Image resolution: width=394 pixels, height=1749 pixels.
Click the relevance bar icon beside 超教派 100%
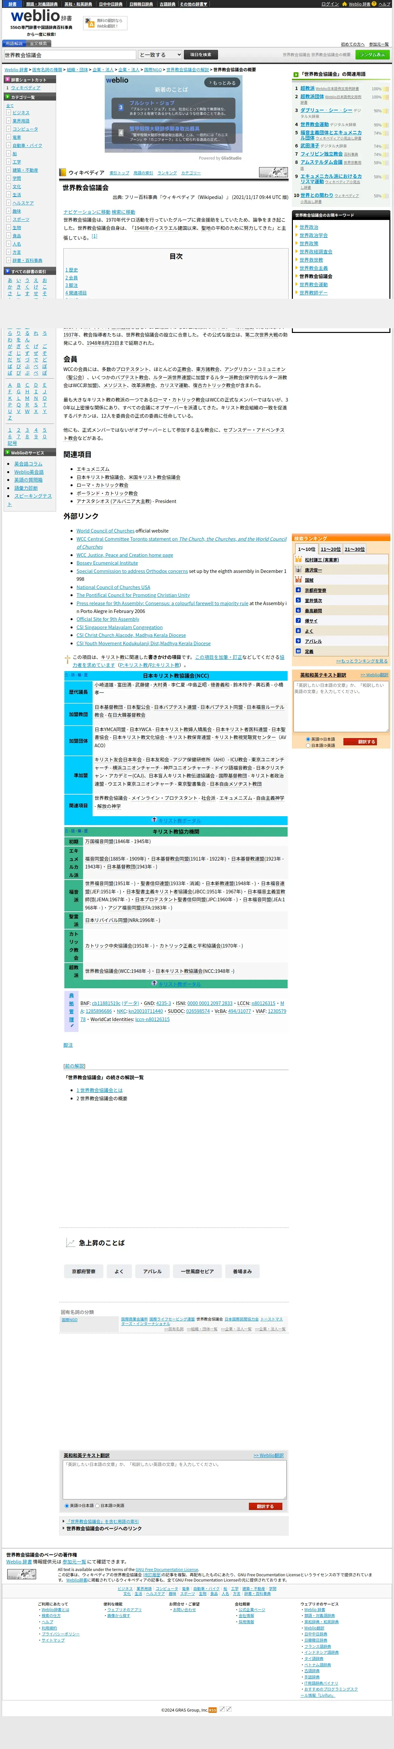point(386,88)
